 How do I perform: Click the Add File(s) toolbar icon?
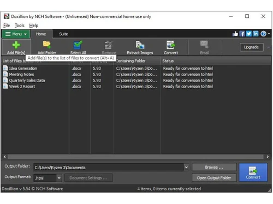pos(16,45)
